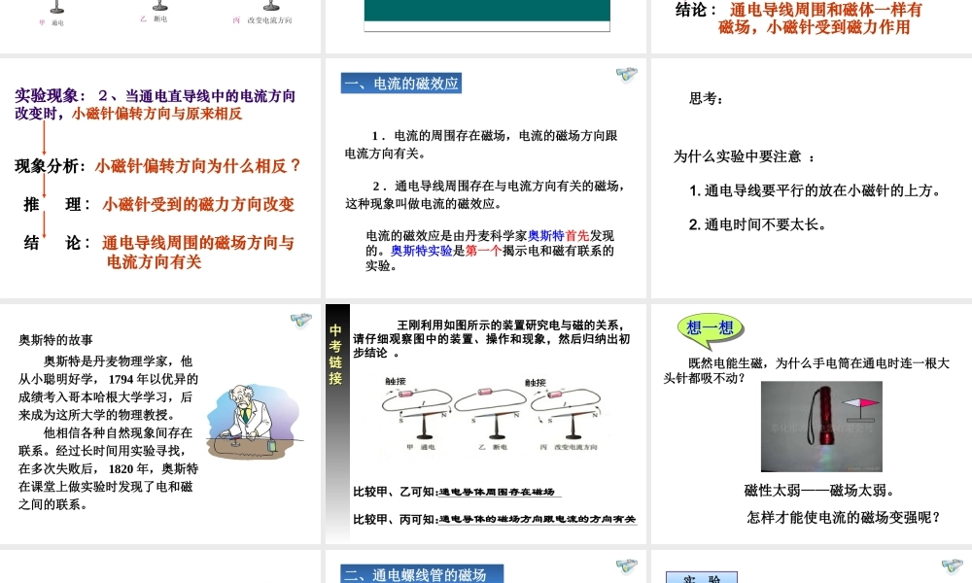Click the 磁性太弱——磁场太弱 text line
Image resolution: width=972 pixels, height=583 pixels.
click(819, 489)
